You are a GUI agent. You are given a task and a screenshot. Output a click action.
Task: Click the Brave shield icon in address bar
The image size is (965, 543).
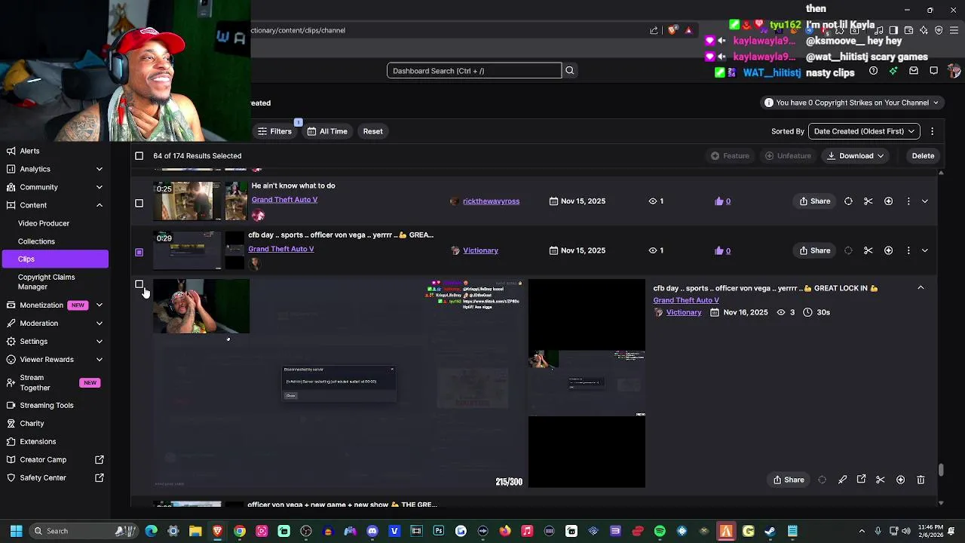(672, 30)
